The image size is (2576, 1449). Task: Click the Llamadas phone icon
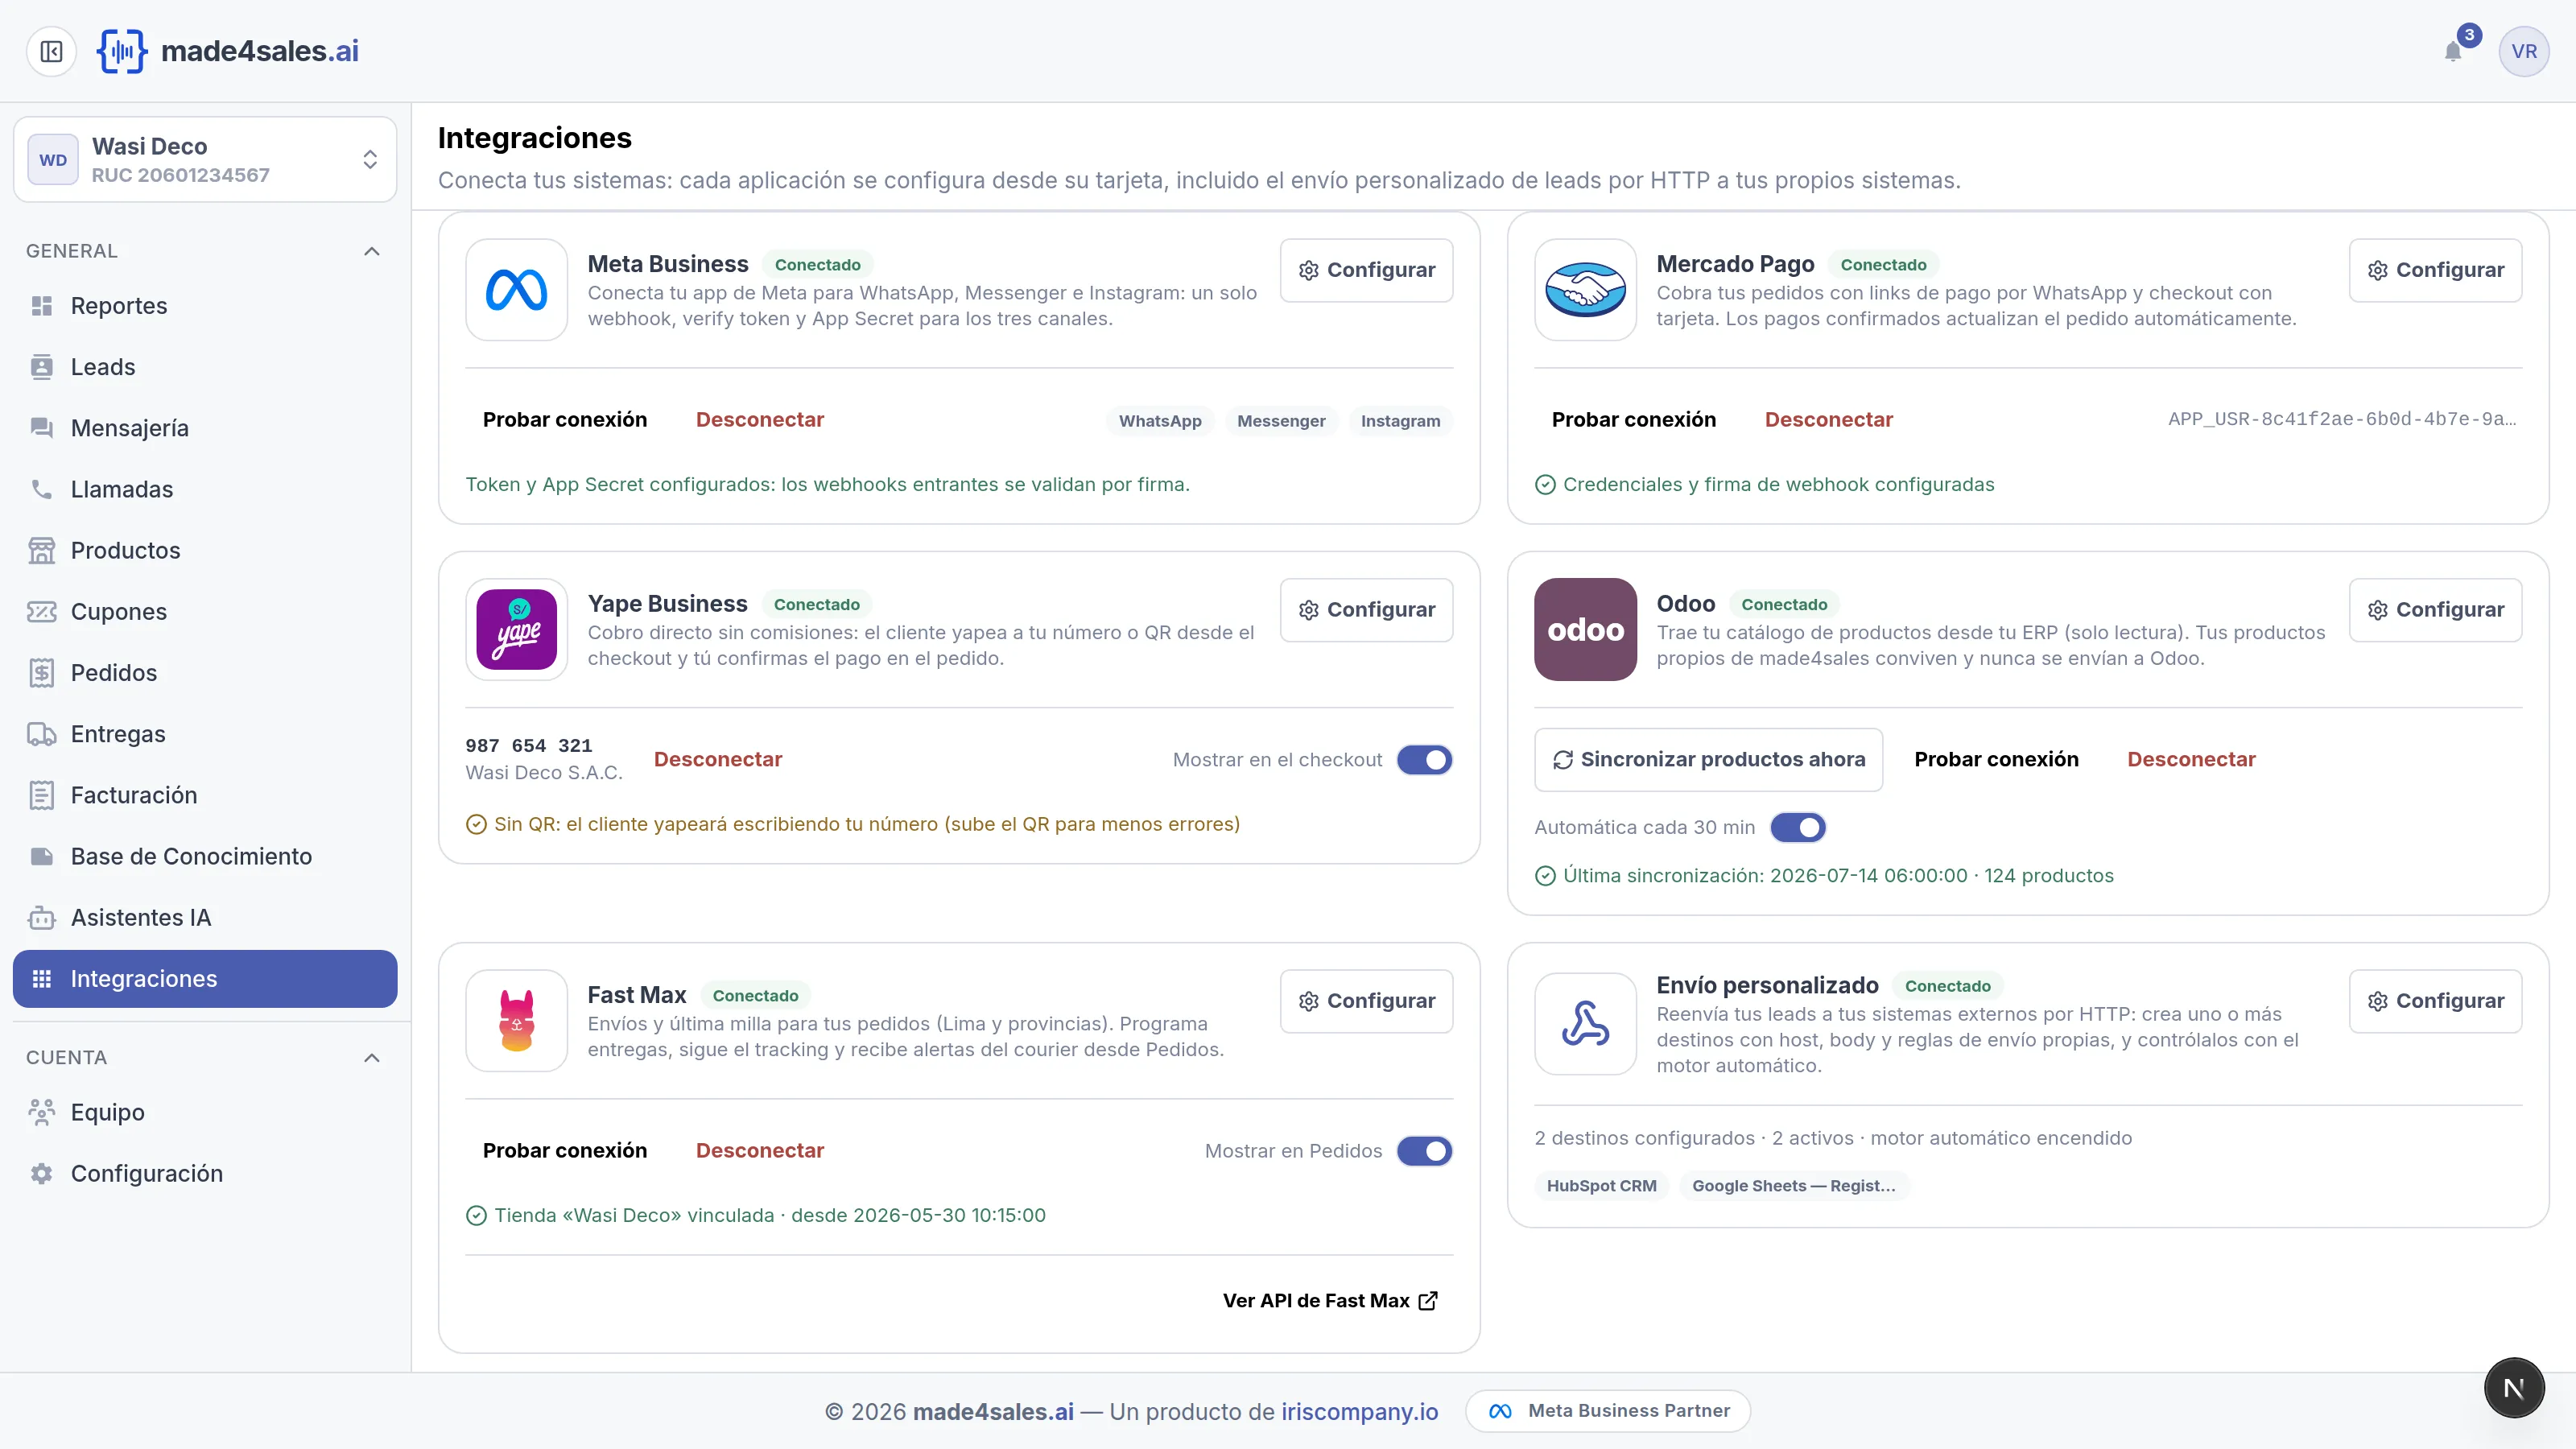pyautogui.click(x=41, y=489)
